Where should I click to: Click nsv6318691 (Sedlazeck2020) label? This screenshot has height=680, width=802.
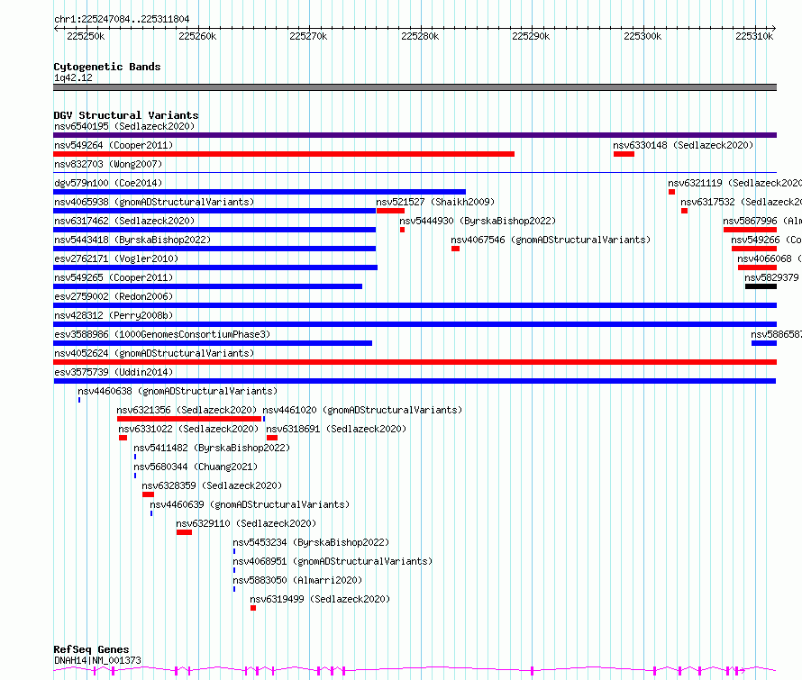(336, 429)
